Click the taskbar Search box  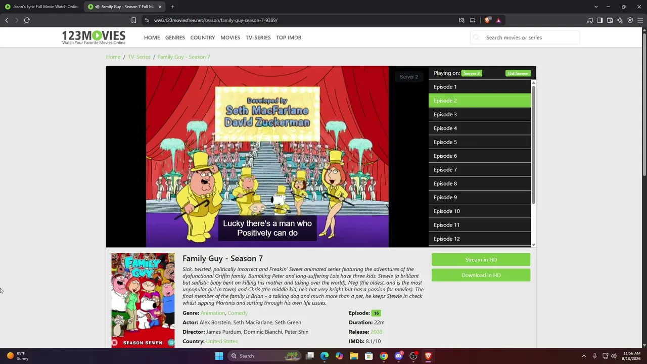(264, 356)
